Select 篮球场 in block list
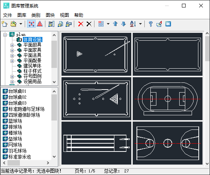210x175 pixels. tap(15, 121)
